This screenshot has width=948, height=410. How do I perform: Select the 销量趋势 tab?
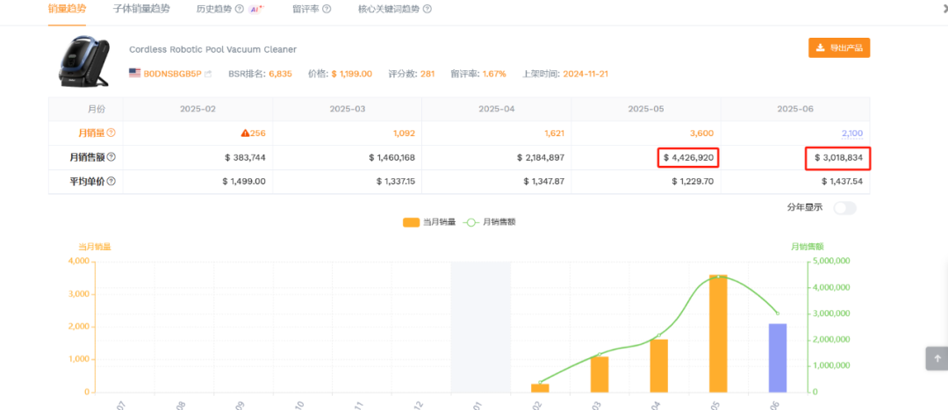(x=68, y=9)
